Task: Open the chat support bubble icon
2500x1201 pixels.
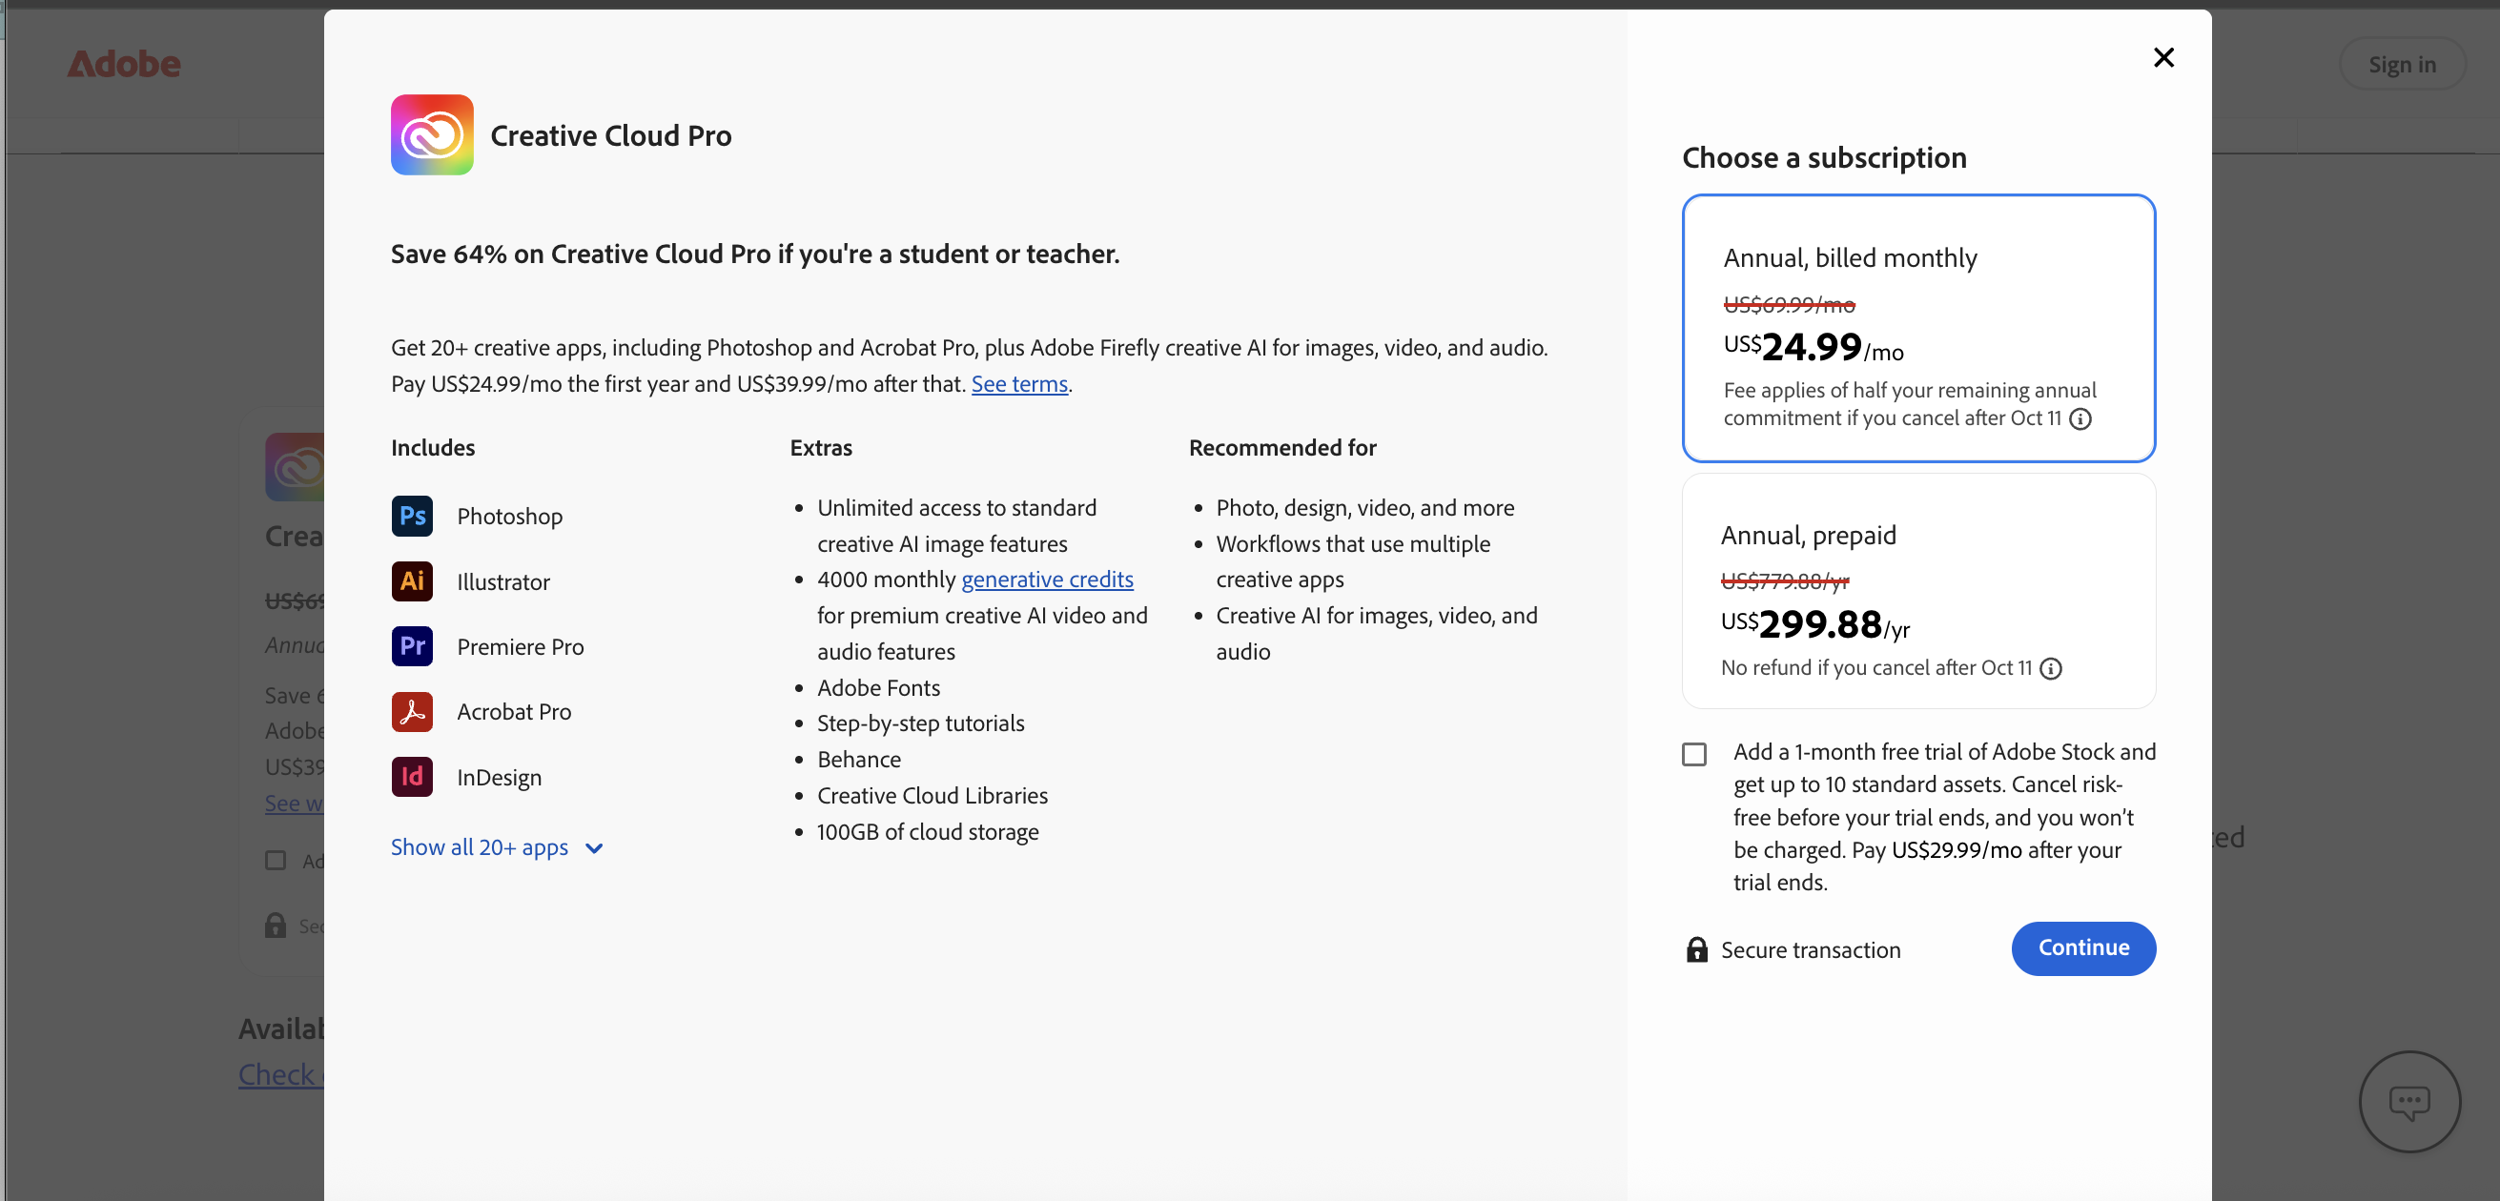Action: point(2408,1101)
